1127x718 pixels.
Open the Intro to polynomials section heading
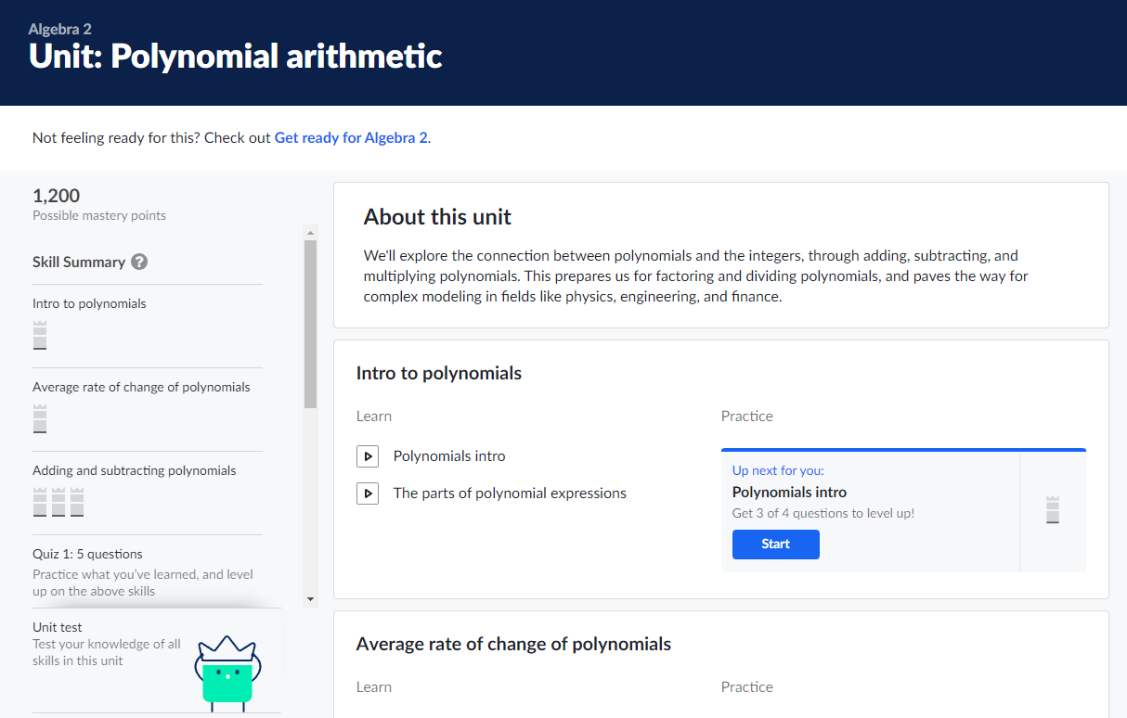coord(439,374)
